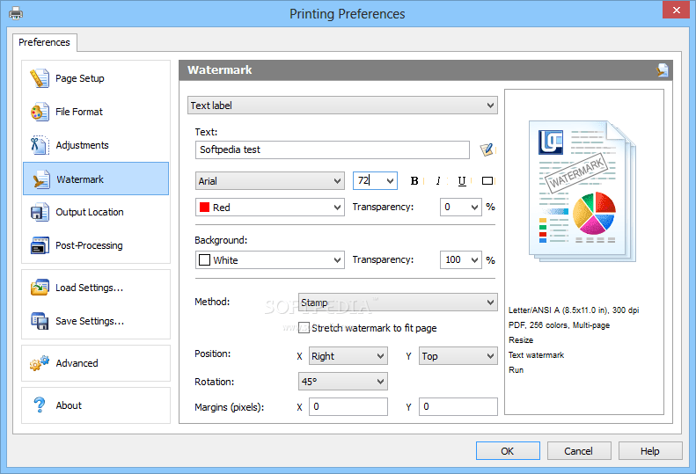Click the icon in Watermark header corner
The height and width of the screenshot is (474, 696).
pyautogui.click(x=662, y=70)
